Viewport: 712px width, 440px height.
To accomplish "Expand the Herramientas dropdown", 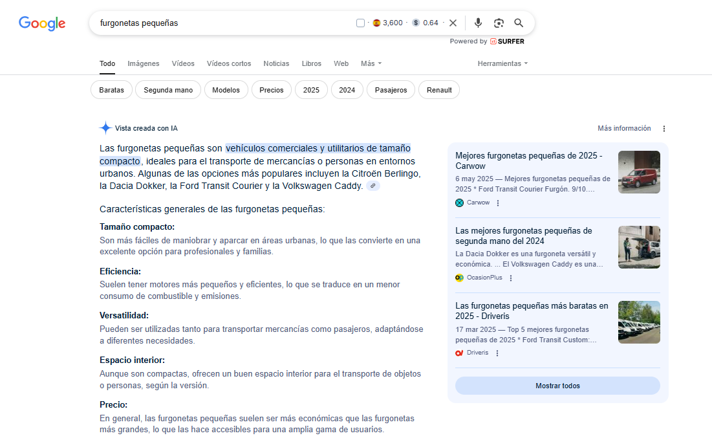I will click(502, 63).
